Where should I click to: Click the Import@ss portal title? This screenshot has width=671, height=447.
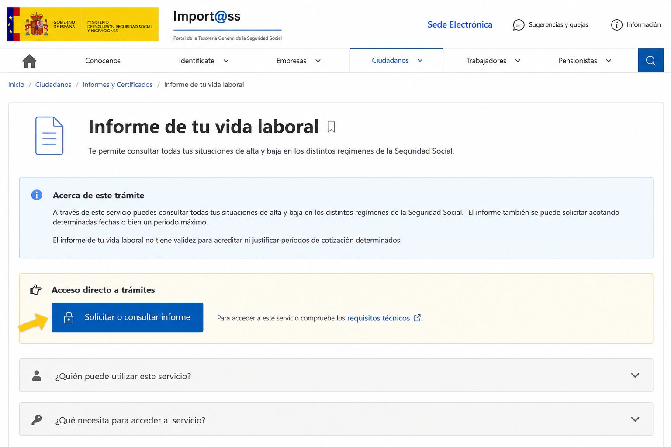pos(207,16)
